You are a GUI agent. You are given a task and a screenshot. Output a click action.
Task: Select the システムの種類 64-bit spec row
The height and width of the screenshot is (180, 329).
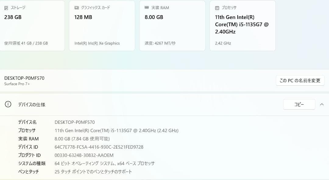click(104, 163)
